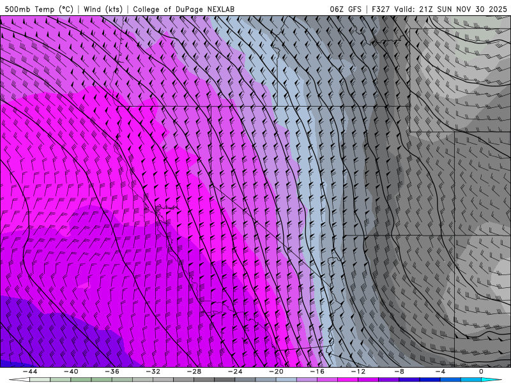
Task: Click the 0 colorbar scale label
Action: 482,372
